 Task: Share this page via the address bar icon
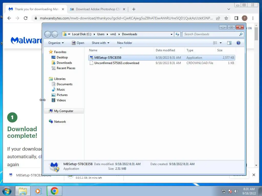click(x=218, y=18)
